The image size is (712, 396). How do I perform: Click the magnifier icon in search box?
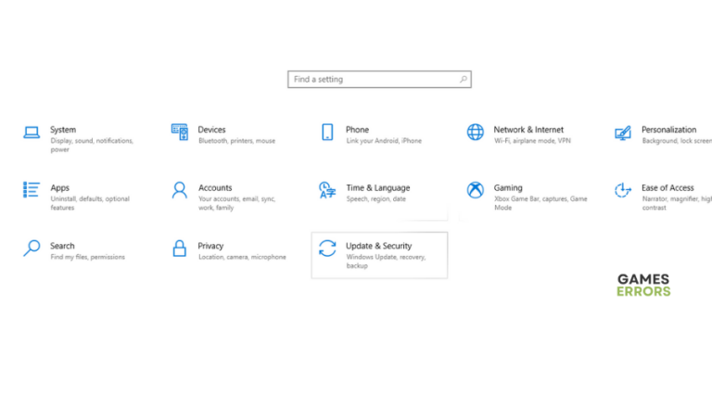coord(464,80)
